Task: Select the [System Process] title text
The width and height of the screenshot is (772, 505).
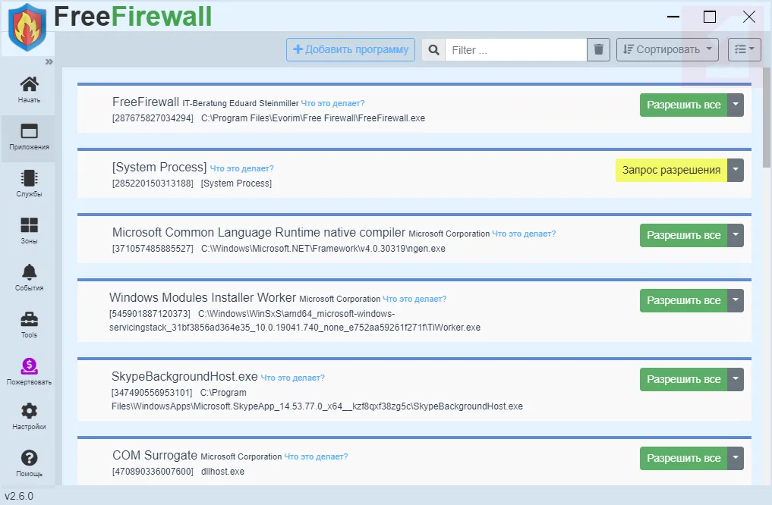Action: (159, 167)
